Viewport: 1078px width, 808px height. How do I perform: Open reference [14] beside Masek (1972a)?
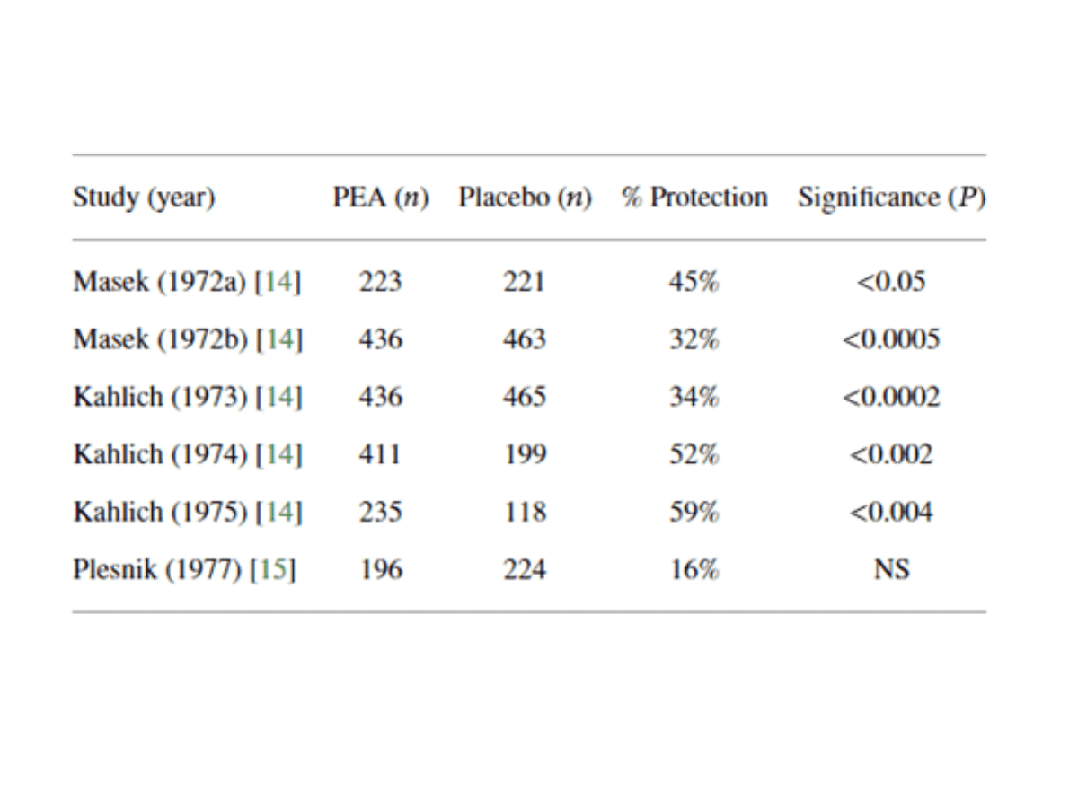278,283
